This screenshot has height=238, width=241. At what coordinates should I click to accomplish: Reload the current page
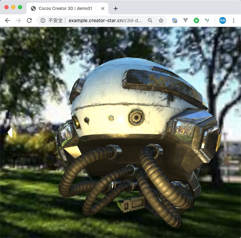[x=29, y=20]
